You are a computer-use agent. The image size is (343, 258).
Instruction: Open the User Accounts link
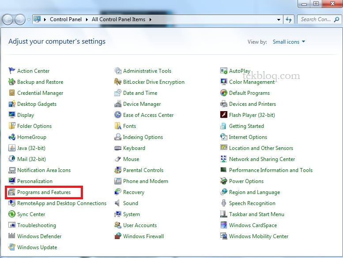point(140,225)
